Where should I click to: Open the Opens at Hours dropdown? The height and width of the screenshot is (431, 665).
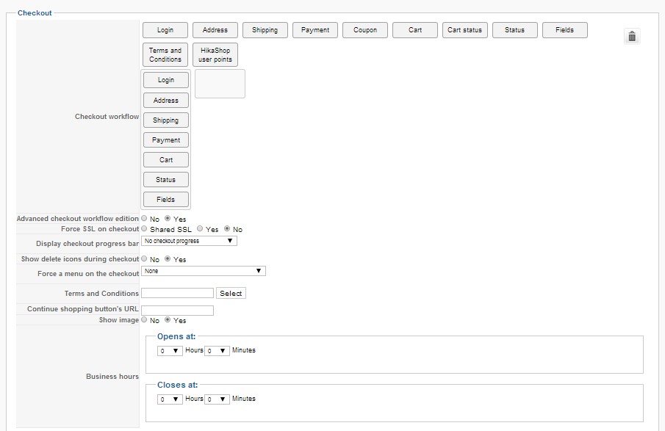pyautogui.click(x=170, y=351)
